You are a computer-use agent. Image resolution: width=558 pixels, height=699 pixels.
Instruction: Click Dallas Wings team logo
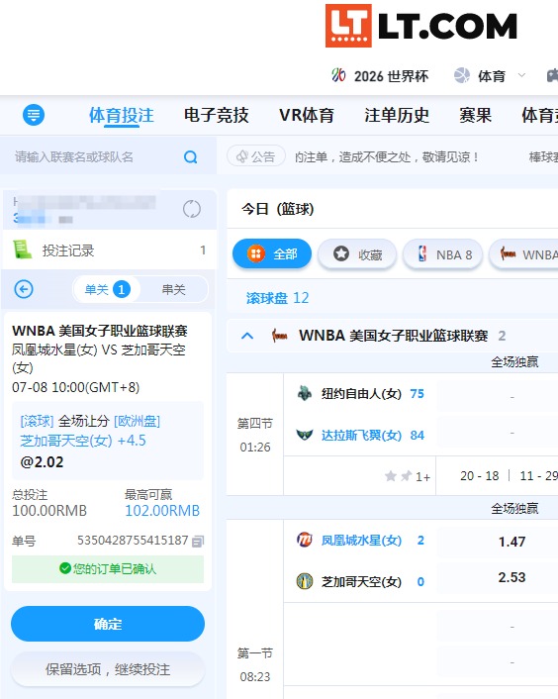pos(305,435)
